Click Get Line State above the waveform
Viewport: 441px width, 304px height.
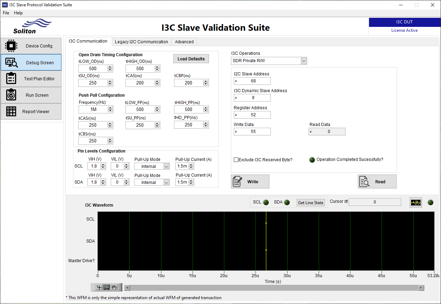310,202
